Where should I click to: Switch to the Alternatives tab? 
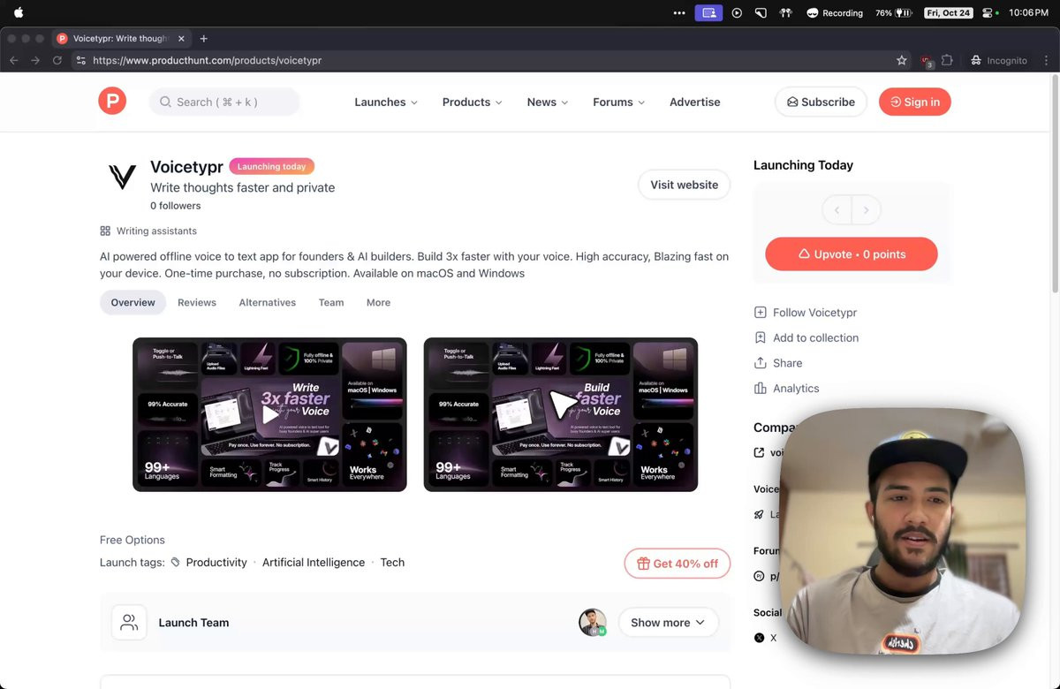pyautogui.click(x=267, y=302)
